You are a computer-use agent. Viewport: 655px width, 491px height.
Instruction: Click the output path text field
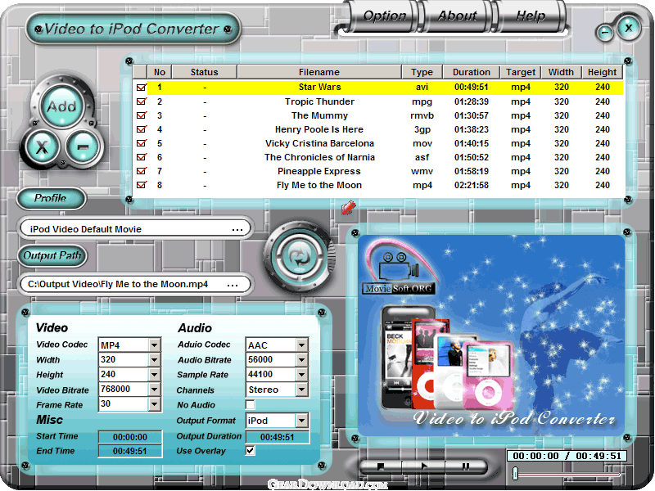[x=134, y=284]
